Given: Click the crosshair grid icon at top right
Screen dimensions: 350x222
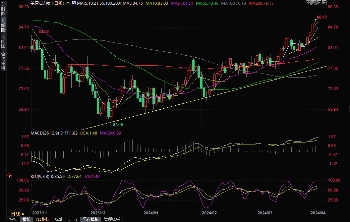Looking at the screenshot, I should [x=308, y=3].
